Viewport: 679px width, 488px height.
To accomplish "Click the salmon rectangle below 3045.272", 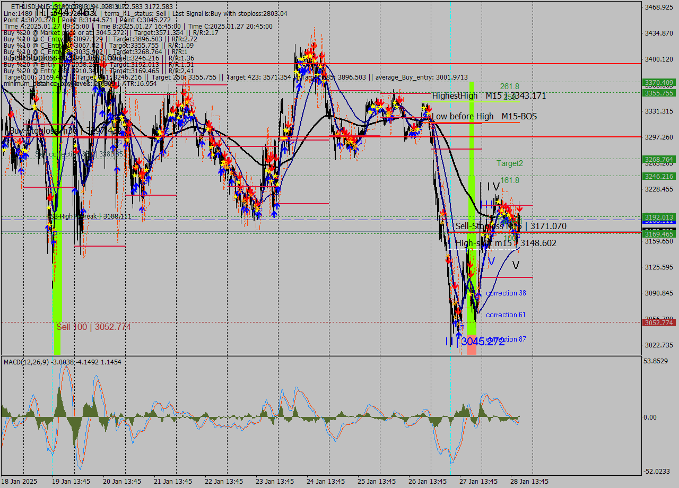I will tap(471, 348).
